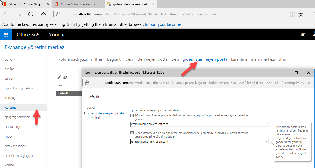The image size is (315, 168).
Task: Click main address bar padlock icon
Action: click(58, 14)
